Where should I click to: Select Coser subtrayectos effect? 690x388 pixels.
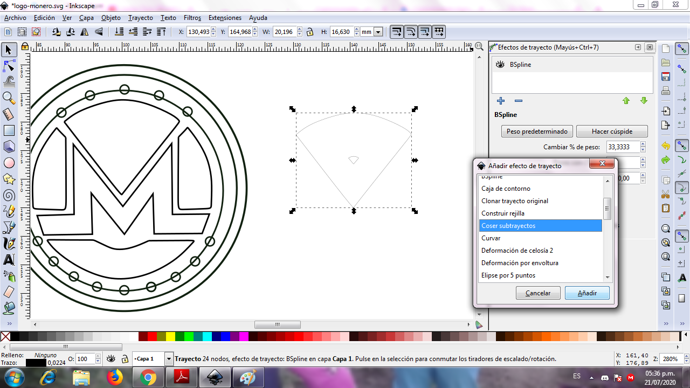click(x=541, y=226)
